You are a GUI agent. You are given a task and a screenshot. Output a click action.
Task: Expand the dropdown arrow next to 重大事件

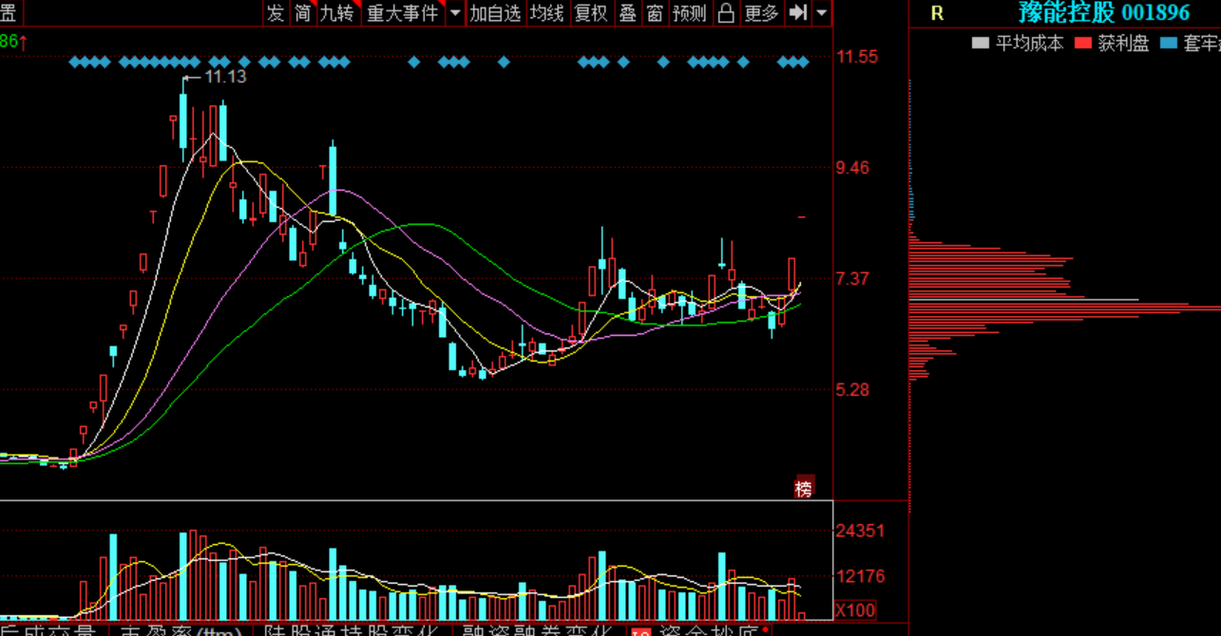click(454, 12)
